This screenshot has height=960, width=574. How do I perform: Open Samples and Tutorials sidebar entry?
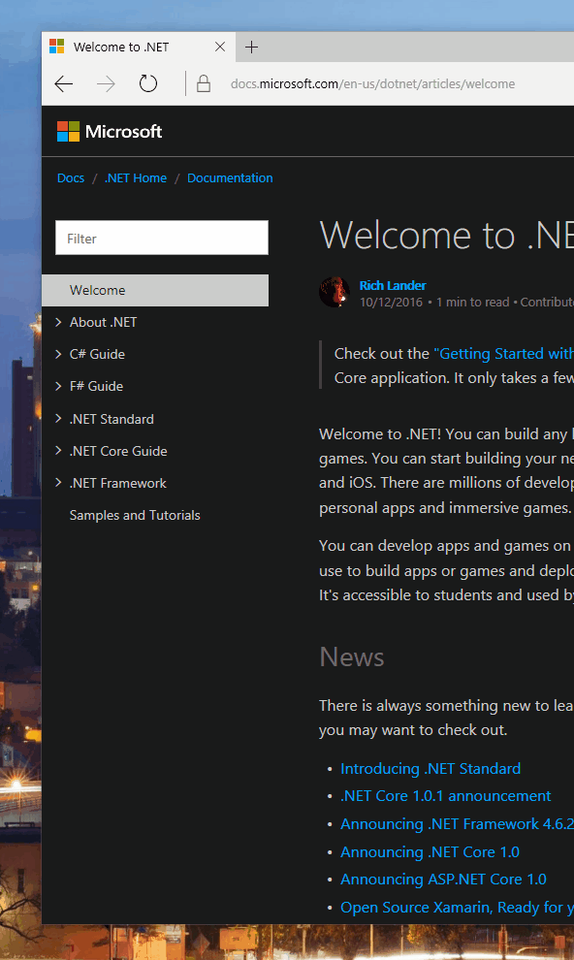[135, 515]
